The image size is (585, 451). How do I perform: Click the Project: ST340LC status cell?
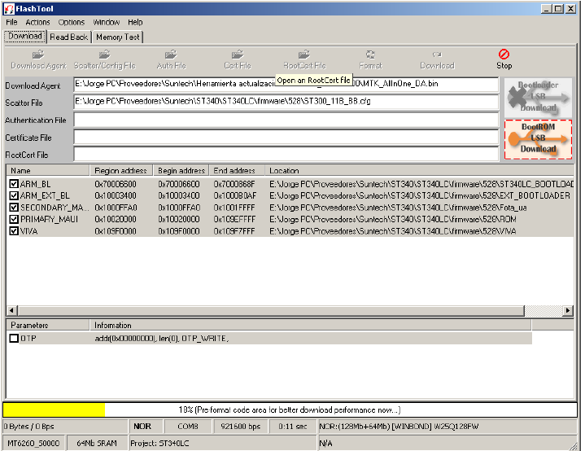point(222,443)
